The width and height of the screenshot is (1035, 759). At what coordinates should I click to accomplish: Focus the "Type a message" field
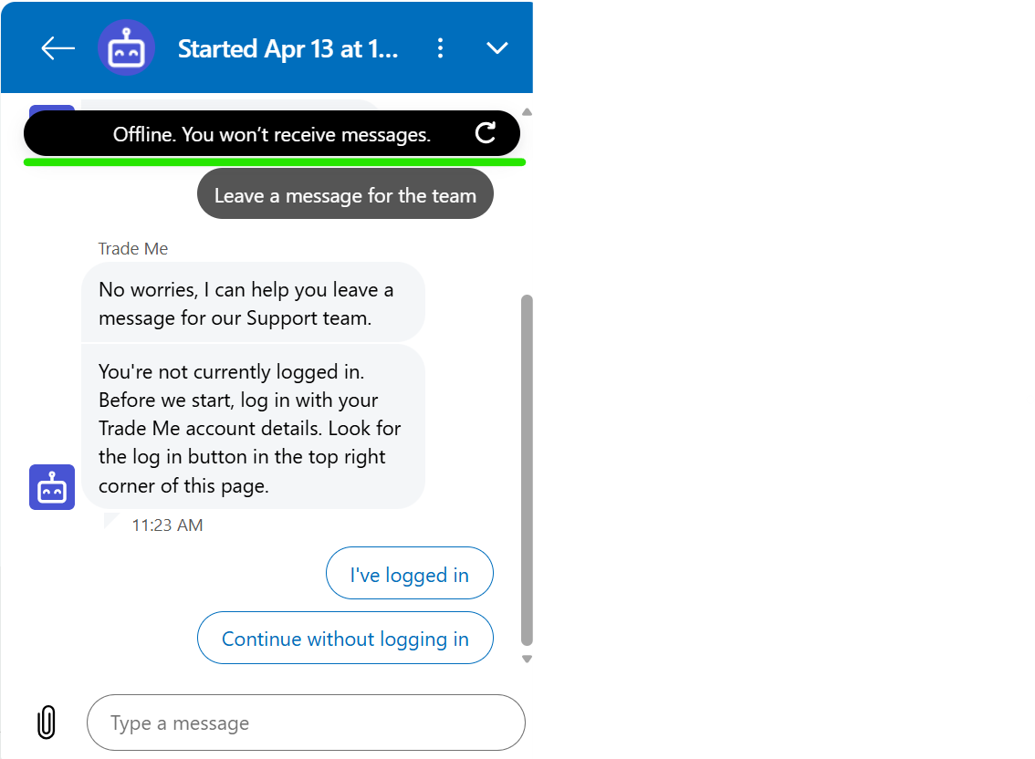[x=306, y=723]
